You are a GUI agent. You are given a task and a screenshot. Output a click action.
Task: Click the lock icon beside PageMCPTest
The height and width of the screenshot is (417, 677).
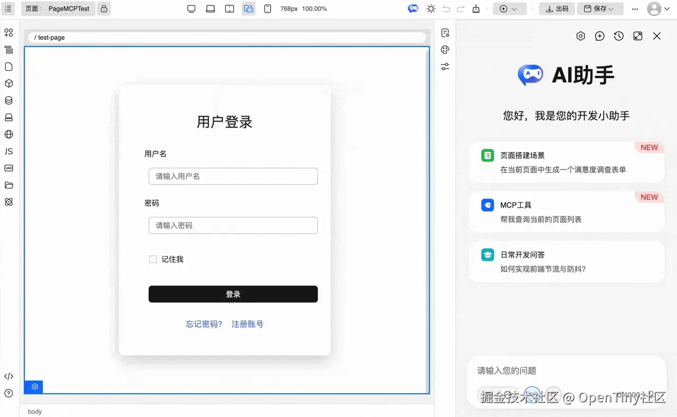(x=104, y=8)
